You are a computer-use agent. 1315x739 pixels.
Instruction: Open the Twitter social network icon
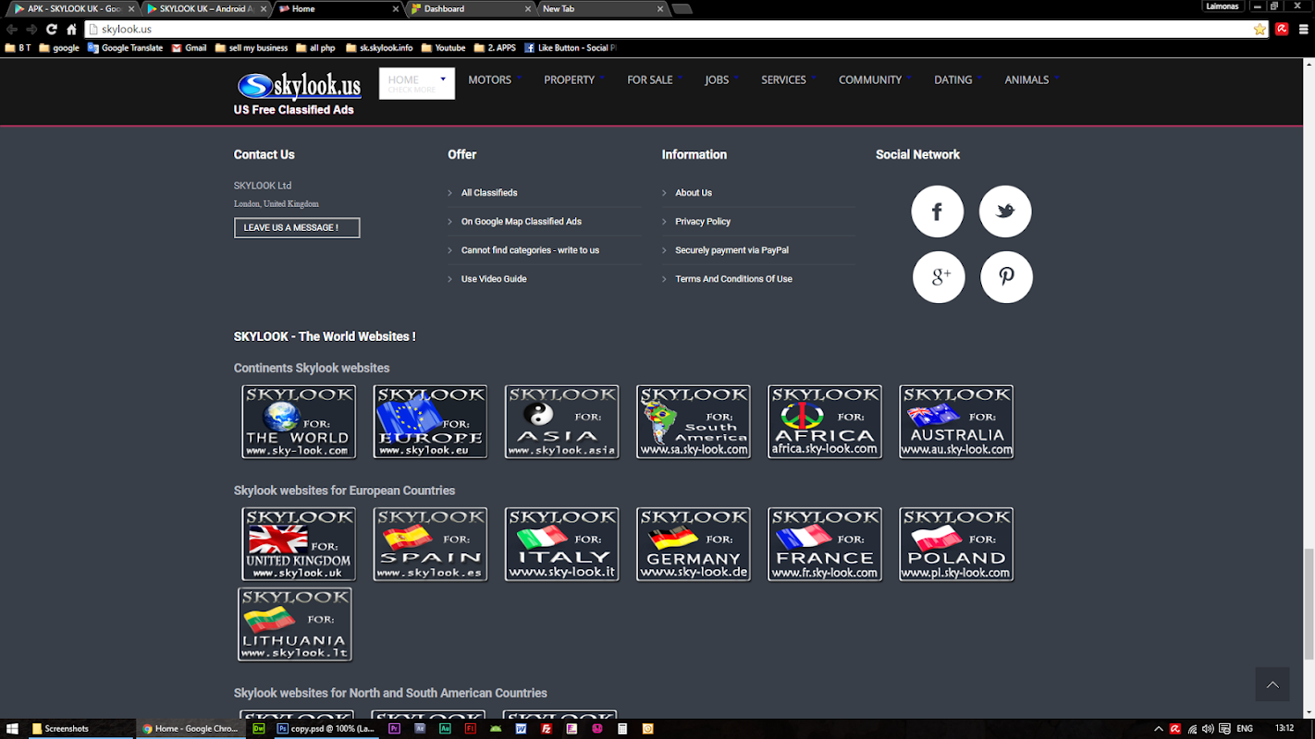click(x=1005, y=212)
